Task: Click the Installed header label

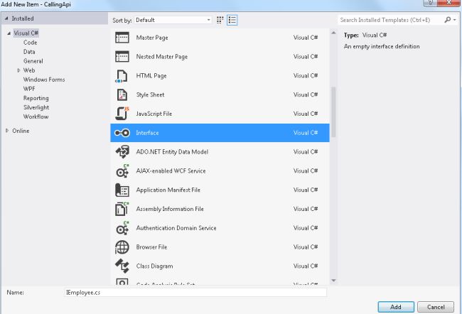Action: [x=23, y=18]
